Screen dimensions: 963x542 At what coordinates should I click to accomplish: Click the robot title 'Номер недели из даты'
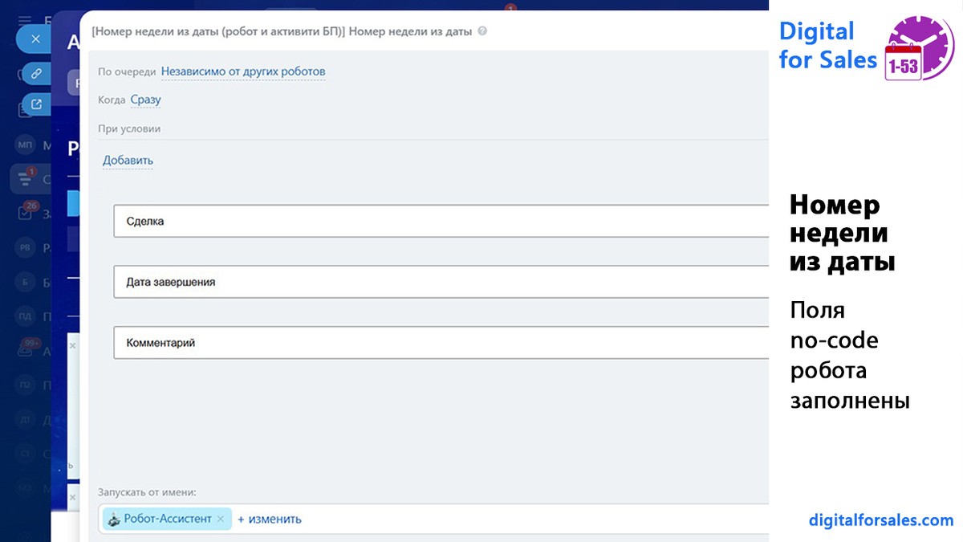click(410, 31)
